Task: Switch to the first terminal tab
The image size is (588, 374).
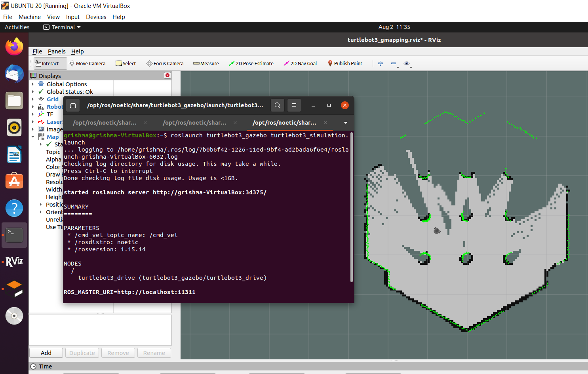Action: pos(105,123)
